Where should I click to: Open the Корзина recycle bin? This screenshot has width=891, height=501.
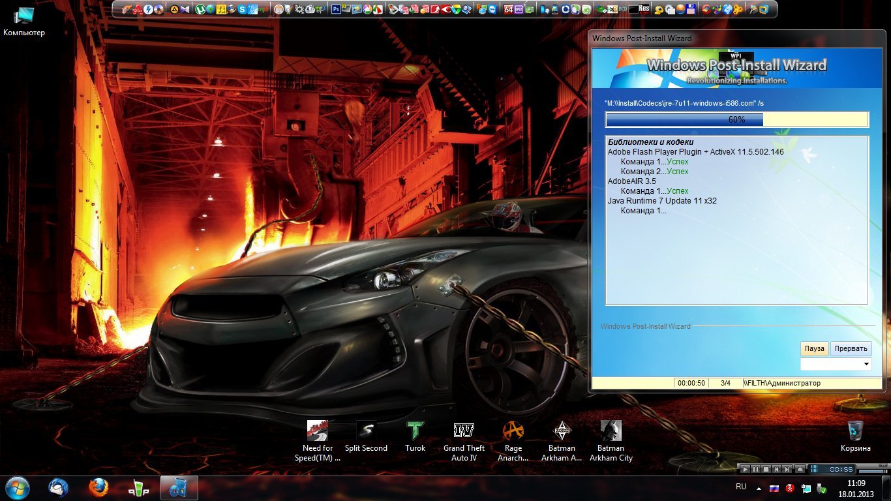(x=855, y=432)
